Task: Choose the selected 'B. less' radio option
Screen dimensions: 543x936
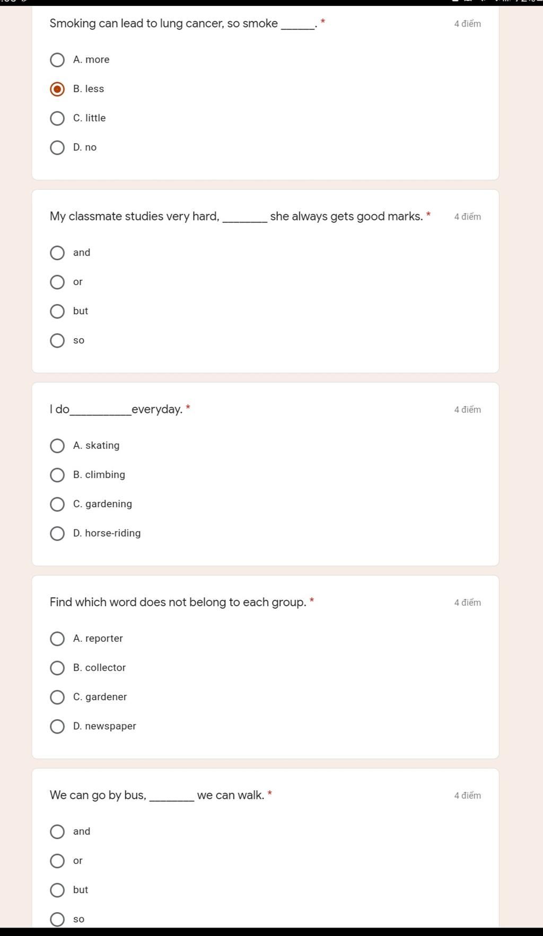Action: (57, 89)
